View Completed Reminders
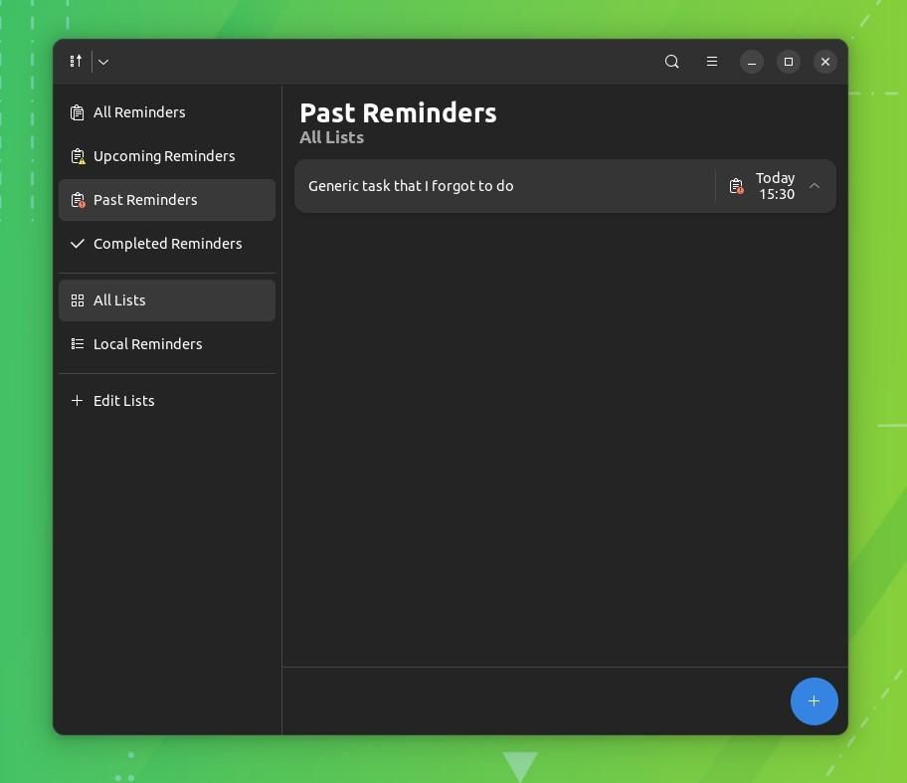907x783 pixels. (x=167, y=243)
